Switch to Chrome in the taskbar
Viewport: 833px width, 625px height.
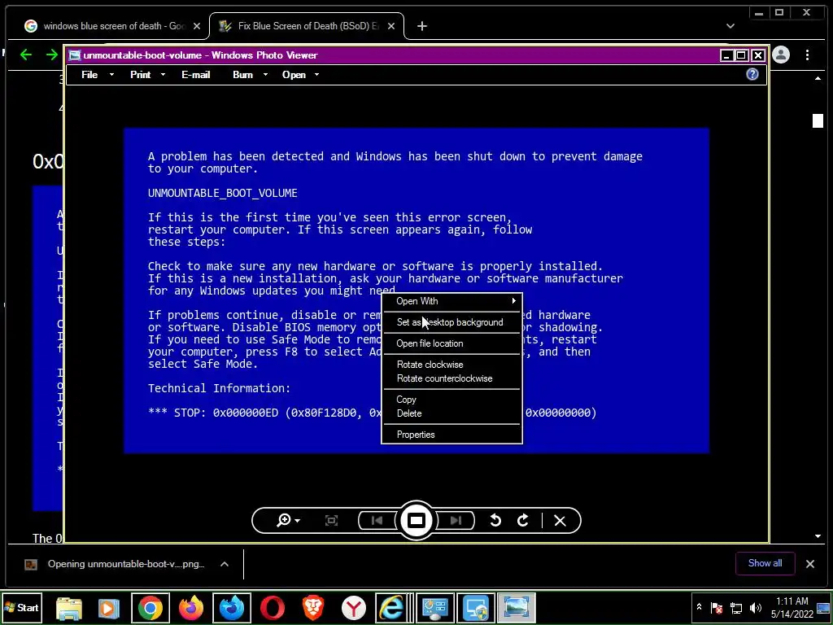[150, 608]
